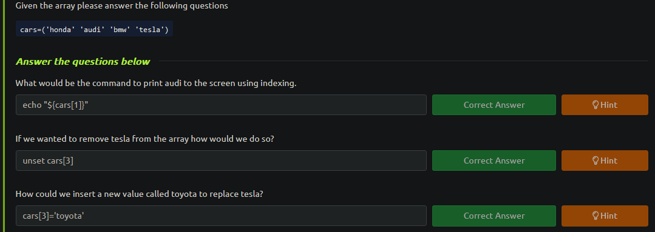Screen dimensions: 655x232
Task: Click the question about inserting toyota
Action: click(x=139, y=194)
